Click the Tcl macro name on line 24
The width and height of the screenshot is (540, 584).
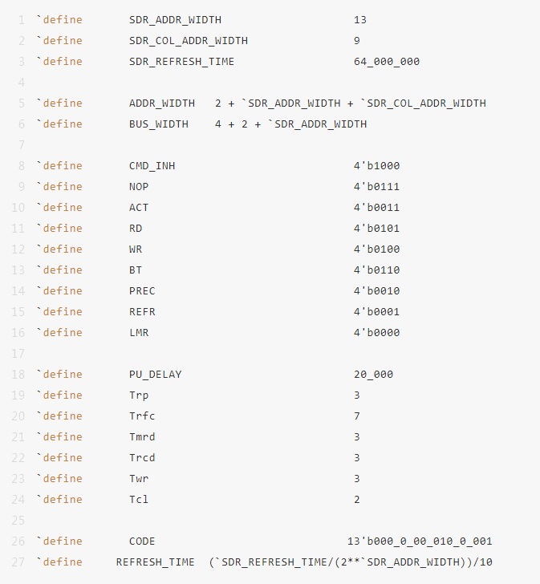[139, 500]
